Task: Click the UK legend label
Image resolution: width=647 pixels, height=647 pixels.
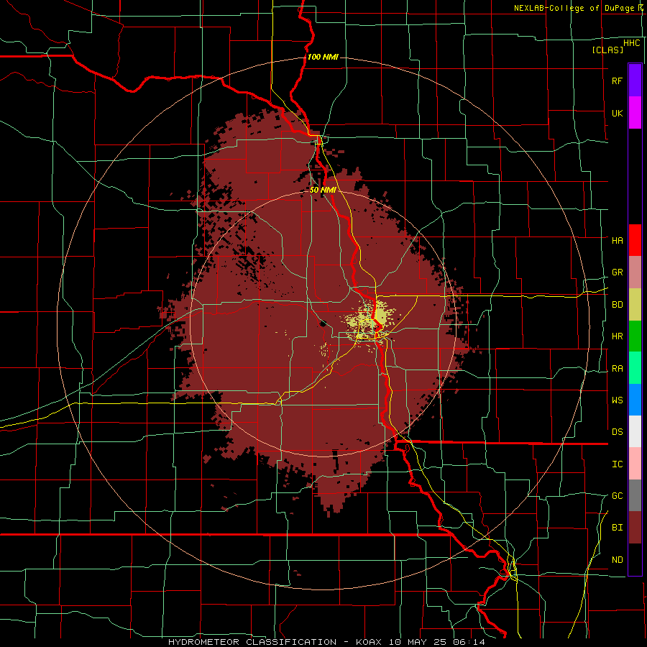Action: 617,113
